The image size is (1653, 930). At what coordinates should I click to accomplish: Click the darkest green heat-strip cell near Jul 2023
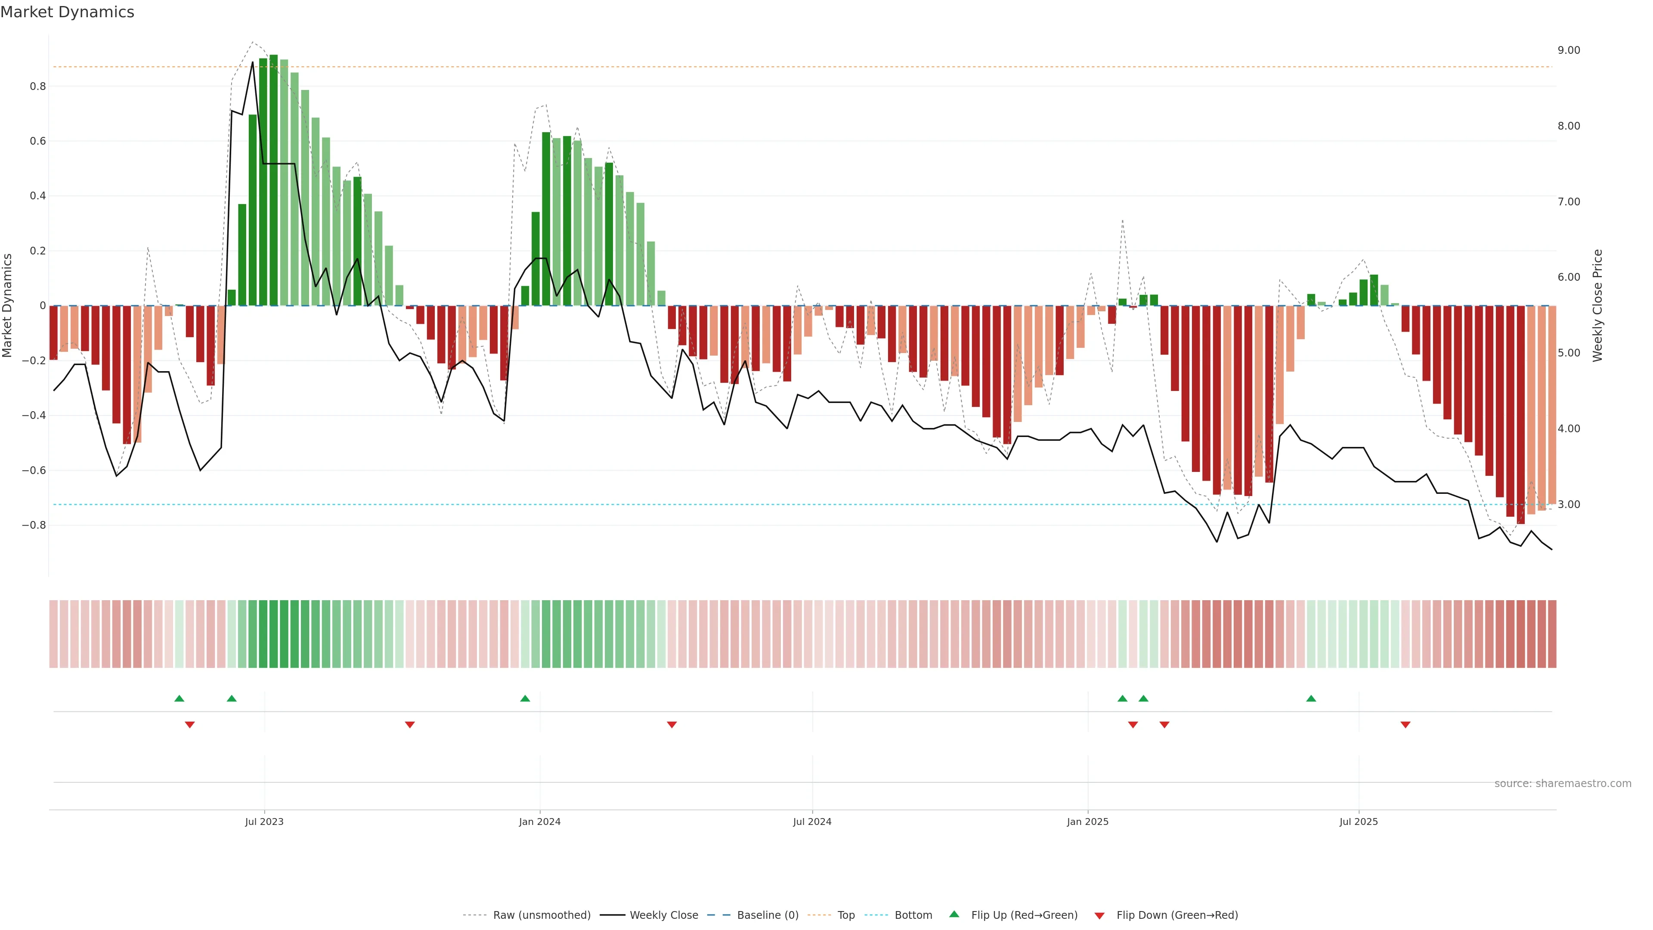[273, 634]
